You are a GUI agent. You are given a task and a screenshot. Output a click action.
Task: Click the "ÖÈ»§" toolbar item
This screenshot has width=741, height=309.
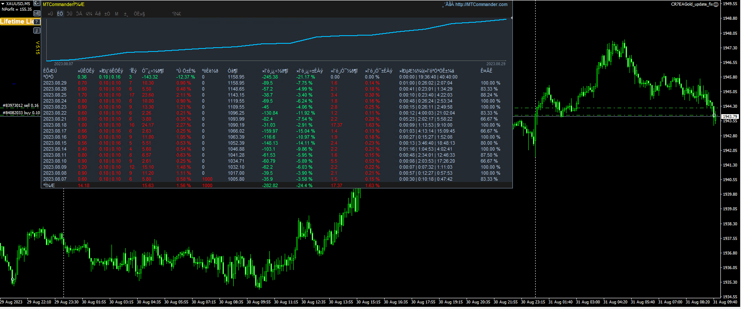point(139,14)
